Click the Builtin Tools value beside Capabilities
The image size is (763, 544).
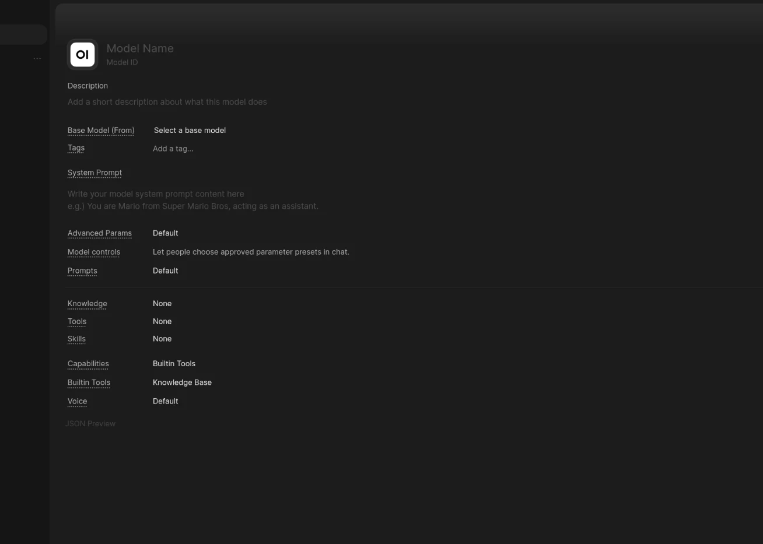174,364
